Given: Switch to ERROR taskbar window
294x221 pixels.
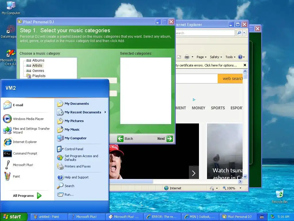Looking at the screenshot, I should click(x=162, y=217).
